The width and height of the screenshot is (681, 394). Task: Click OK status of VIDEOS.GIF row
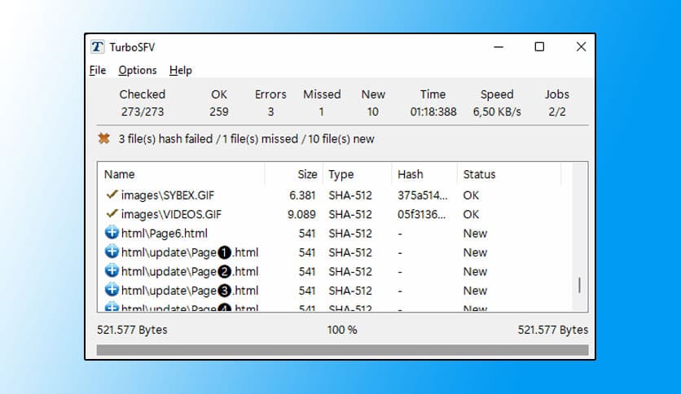click(471, 214)
